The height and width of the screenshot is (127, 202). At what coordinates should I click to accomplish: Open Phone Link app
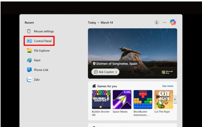(x=41, y=70)
